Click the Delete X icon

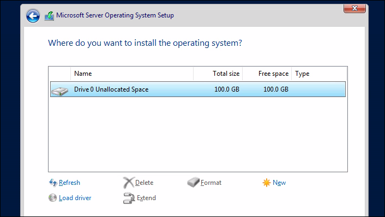[x=128, y=183]
